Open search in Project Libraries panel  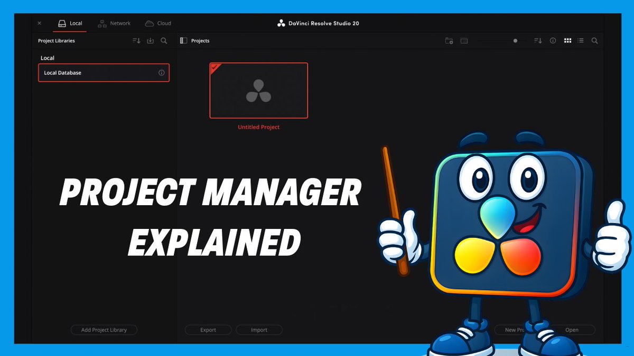tap(164, 40)
